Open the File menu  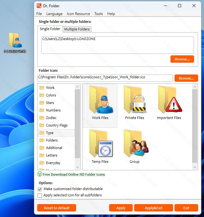click(39, 14)
